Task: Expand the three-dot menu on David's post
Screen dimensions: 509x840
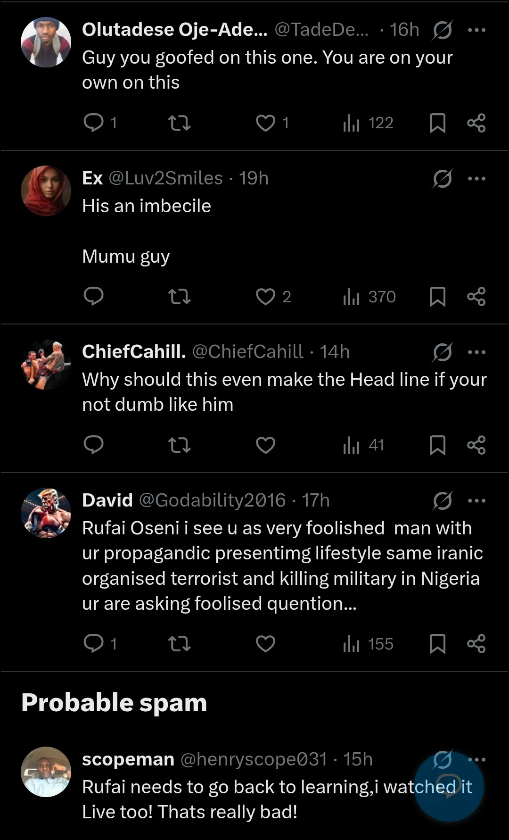Action: tap(476, 501)
